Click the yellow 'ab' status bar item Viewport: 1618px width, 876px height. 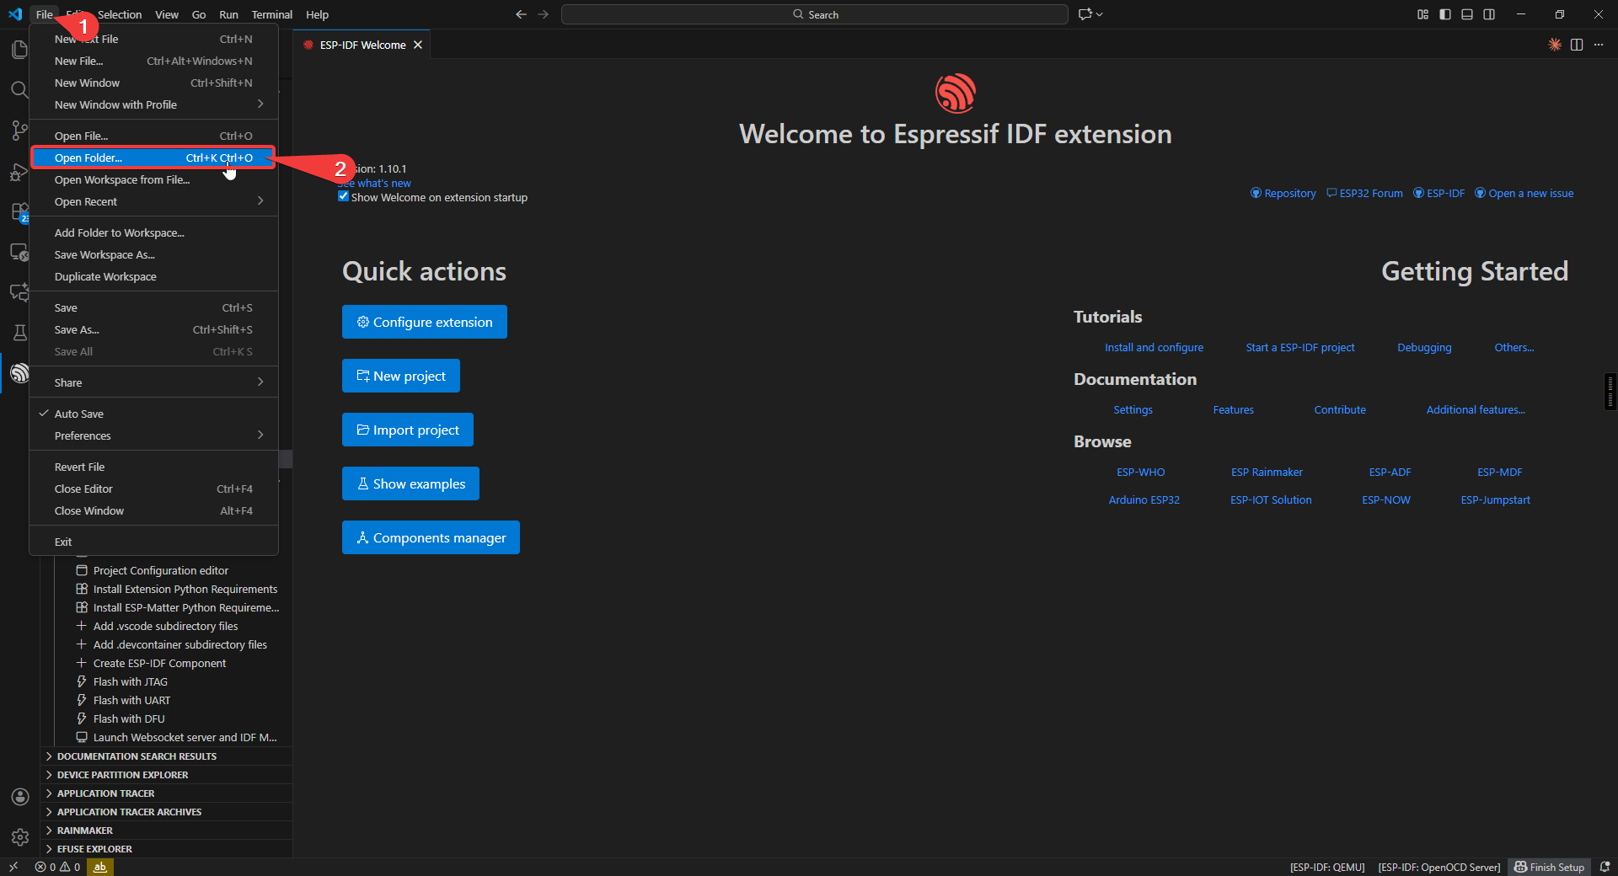click(x=100, y=867)
